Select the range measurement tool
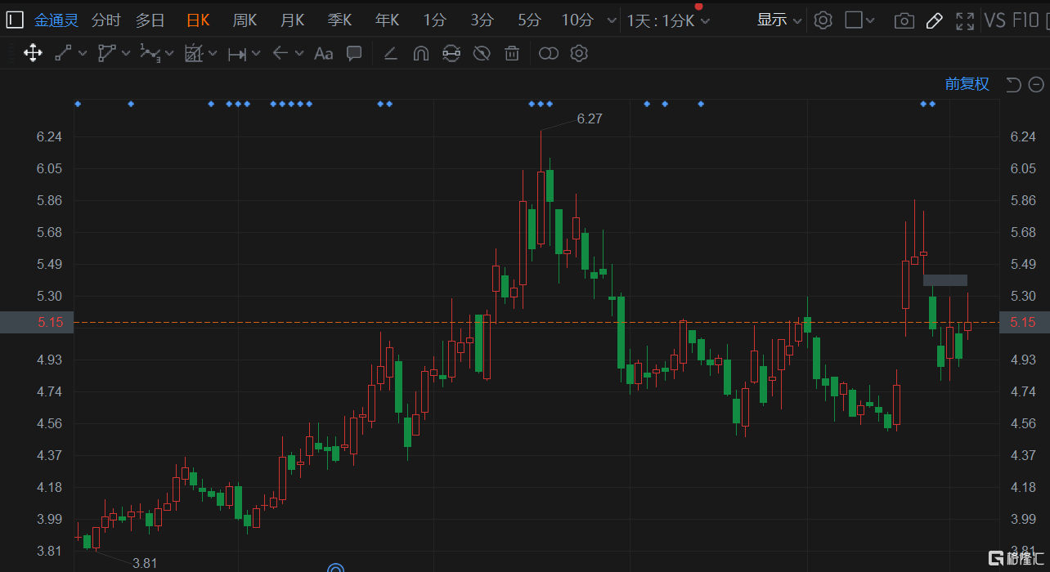 tap(237, 54)
